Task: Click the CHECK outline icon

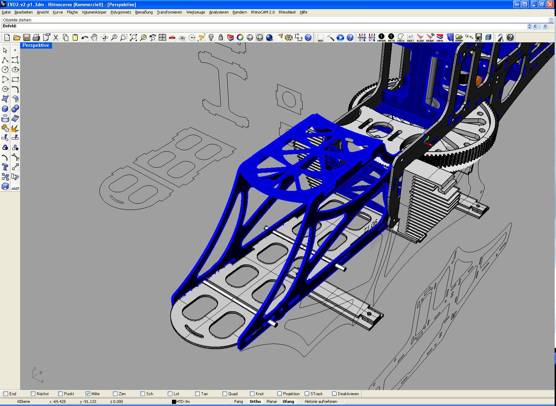Action: 401,37
